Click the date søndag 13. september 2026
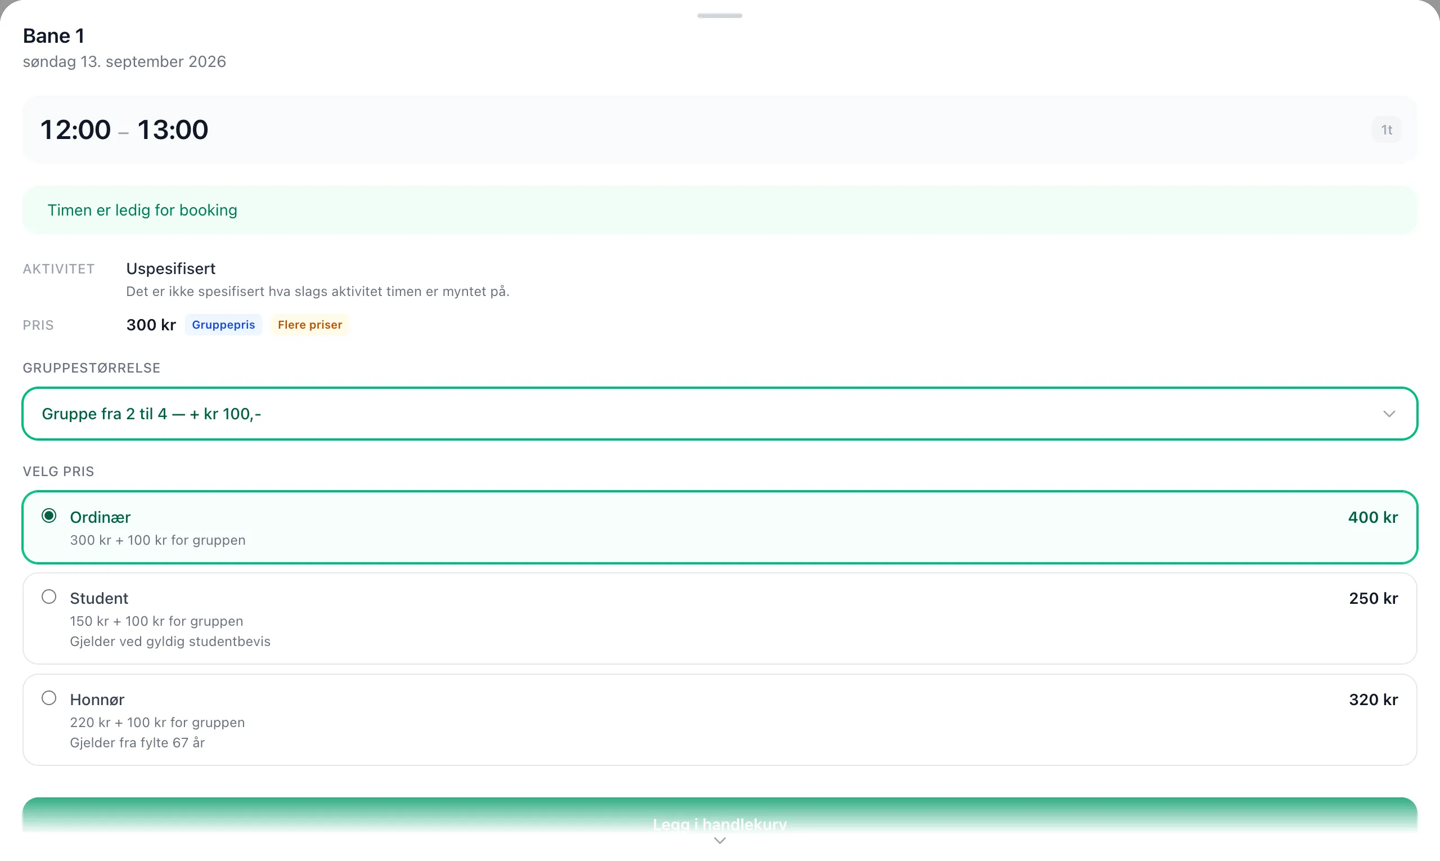 click(124, 61)
